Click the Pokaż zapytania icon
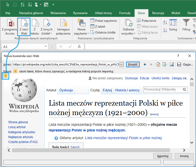Screen dimensions: 196x167 tap(92, 21)
